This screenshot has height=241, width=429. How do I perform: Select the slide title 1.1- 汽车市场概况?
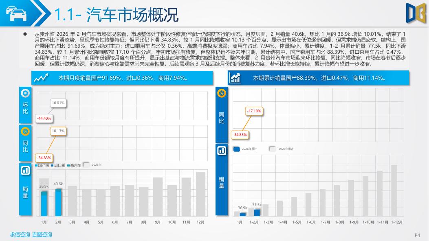click(x=117, y=15)
